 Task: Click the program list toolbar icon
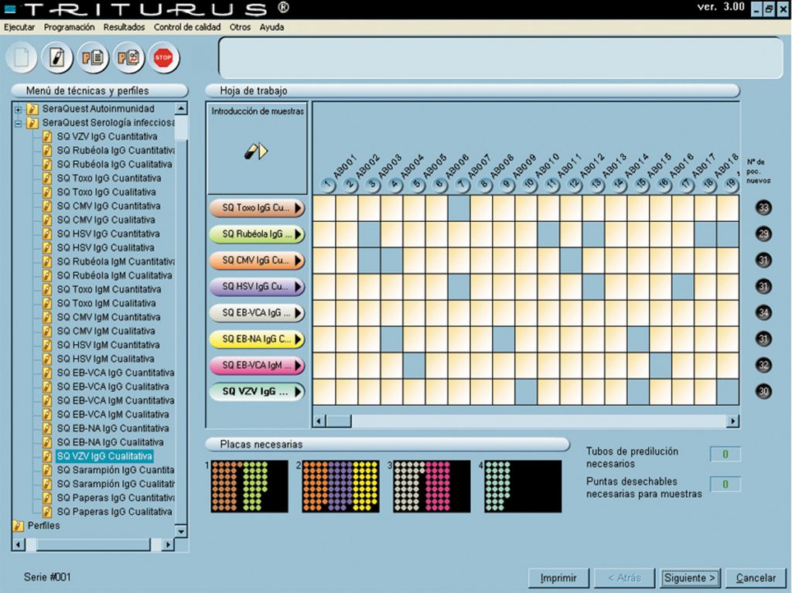coord(93,59)
